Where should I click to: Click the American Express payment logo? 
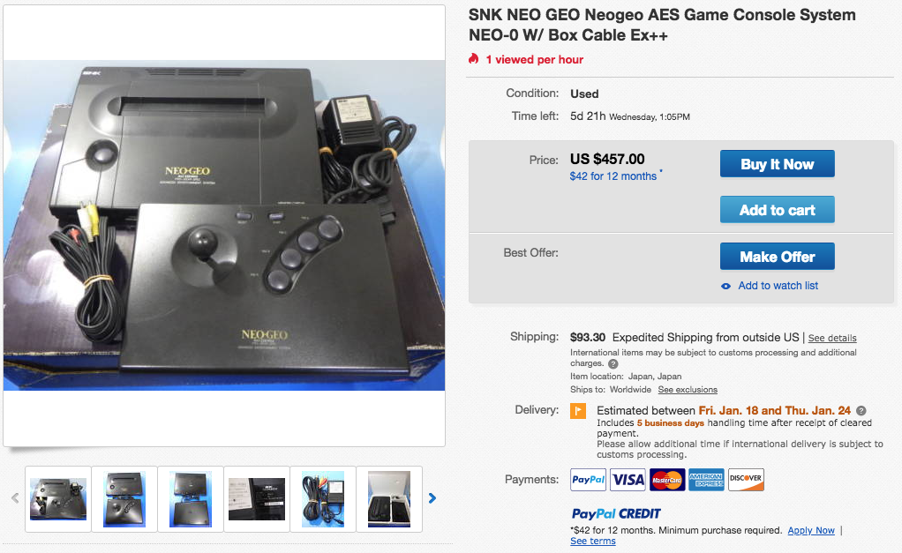706,480
